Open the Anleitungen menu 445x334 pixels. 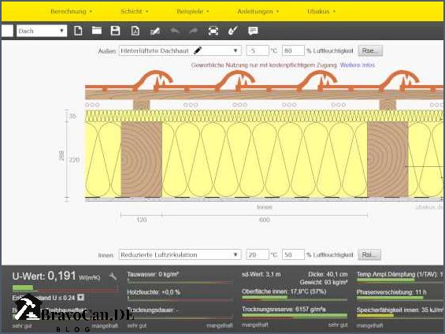258,11
